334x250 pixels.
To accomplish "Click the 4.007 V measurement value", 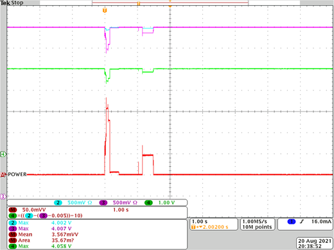I will pos(61,229).
